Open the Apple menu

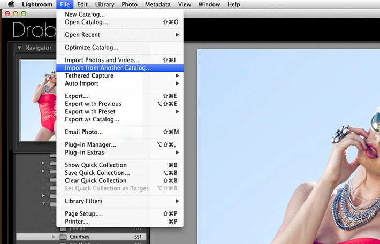click(11, 4)
